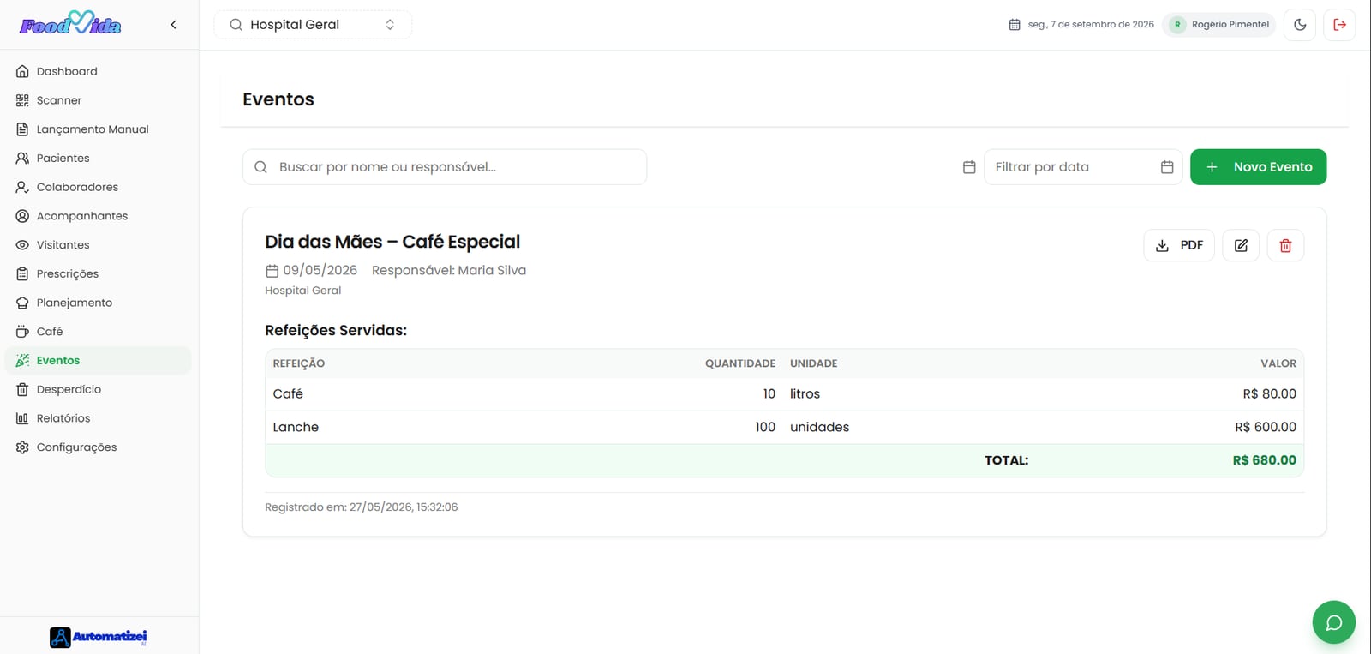Edit the Dia das Mães event
This screenshot has height=654, width=1371.
pyautogui.click(x=1241, y=246)
